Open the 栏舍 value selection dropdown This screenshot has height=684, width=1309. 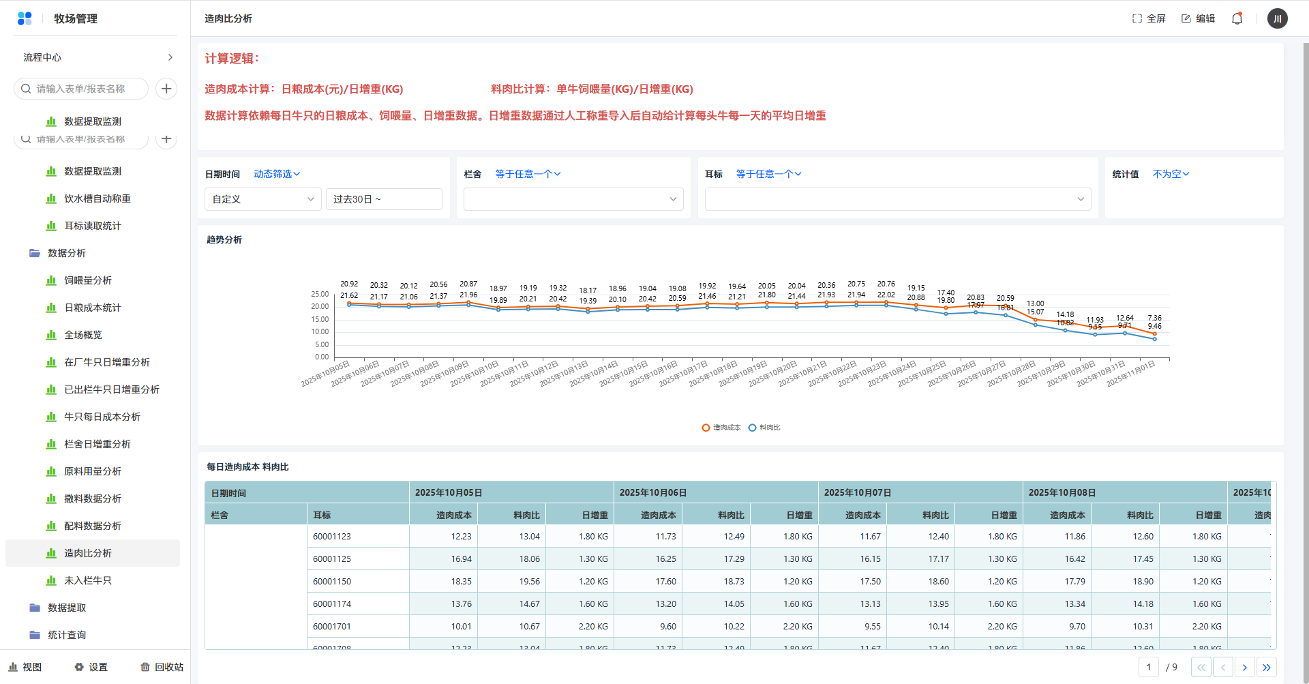pyautogui.click(x=573, y=199)
